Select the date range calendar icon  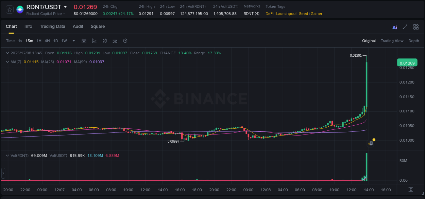[84, 41]
